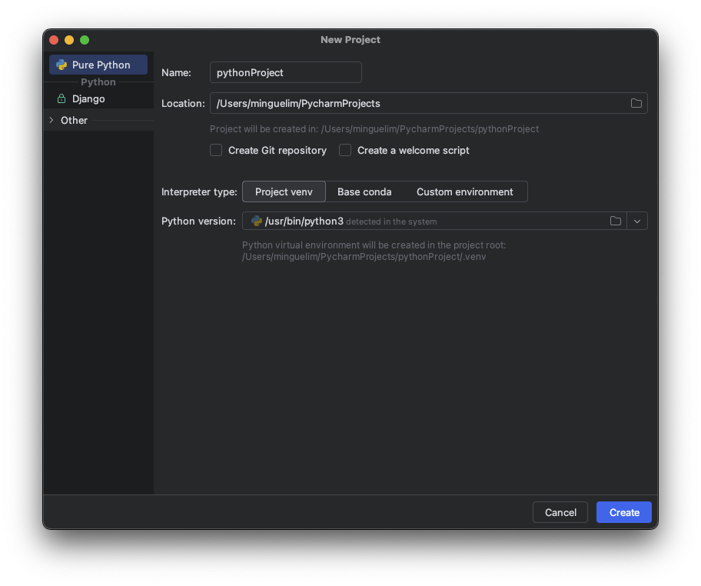Click the Python icon in version field
701x586 pixels.
[257, 221]
